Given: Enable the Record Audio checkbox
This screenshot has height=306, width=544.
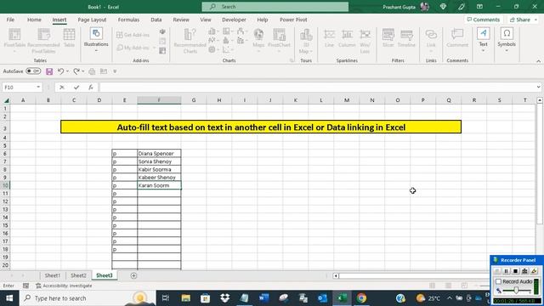Looking at the screenshot, I should pyautogui.click(x=499, y=281).
